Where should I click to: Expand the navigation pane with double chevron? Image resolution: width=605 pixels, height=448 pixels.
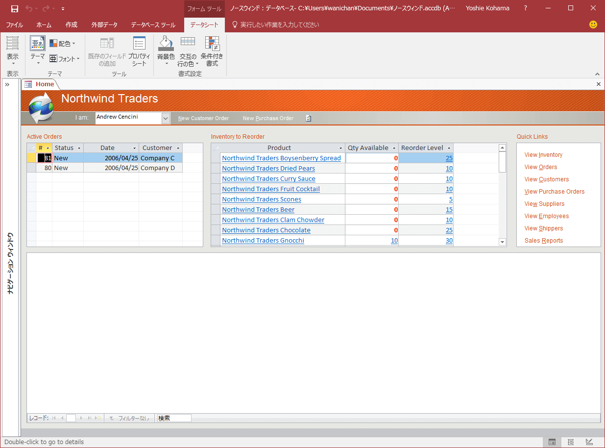[7, 84]
